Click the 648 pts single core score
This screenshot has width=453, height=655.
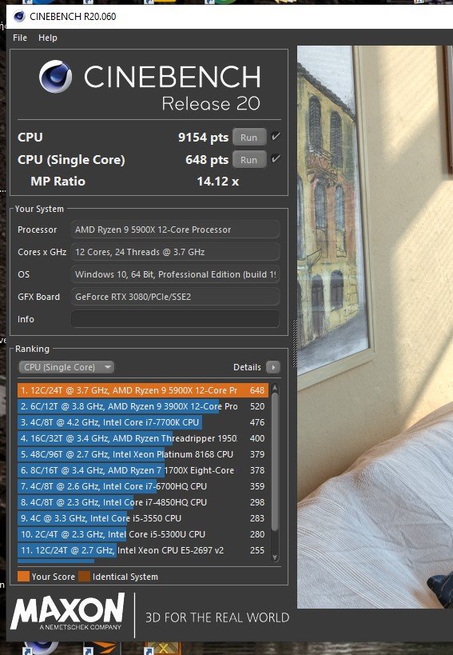(207, 160)
